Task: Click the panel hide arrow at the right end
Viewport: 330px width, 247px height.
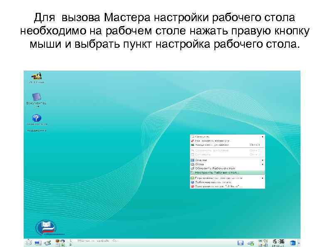Action: (299, 243)
